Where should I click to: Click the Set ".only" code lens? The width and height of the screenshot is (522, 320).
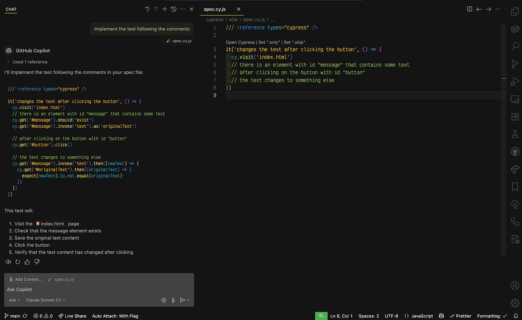[x=269, y=42]
